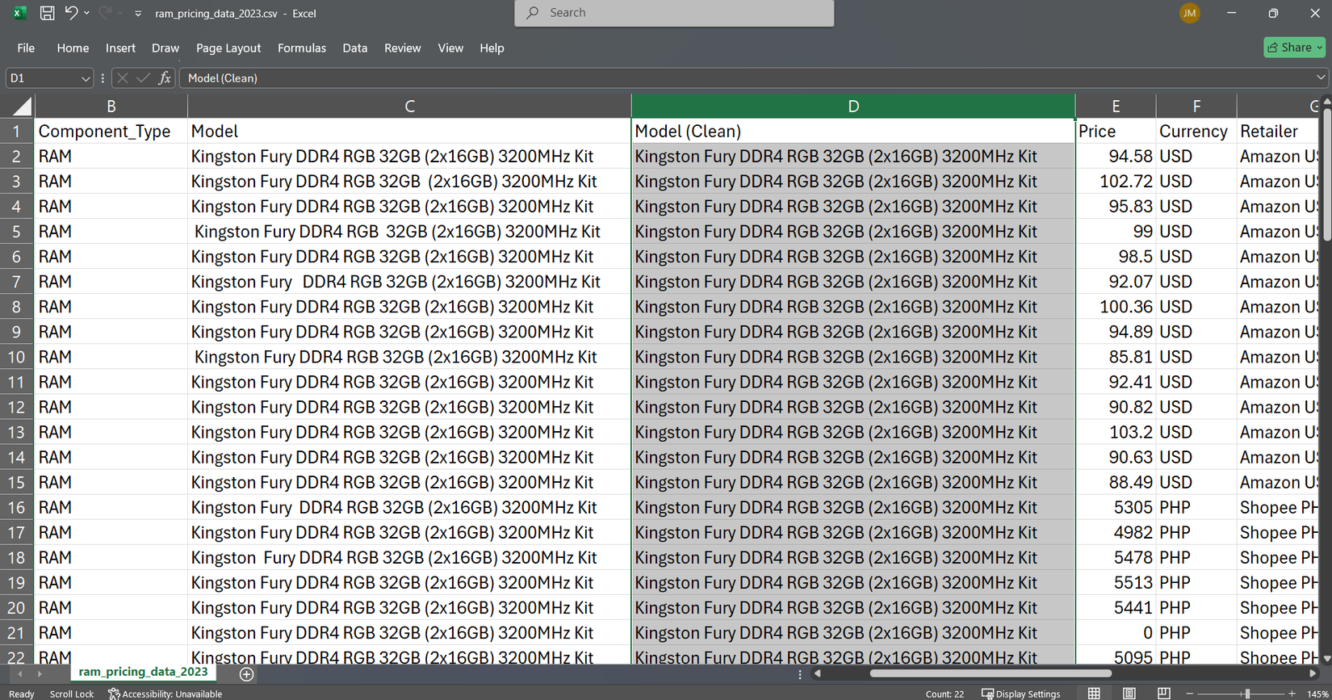Click the formula bar Enter checkmark icon
The height and width of the screenshot is (700, 1332).
144,78
